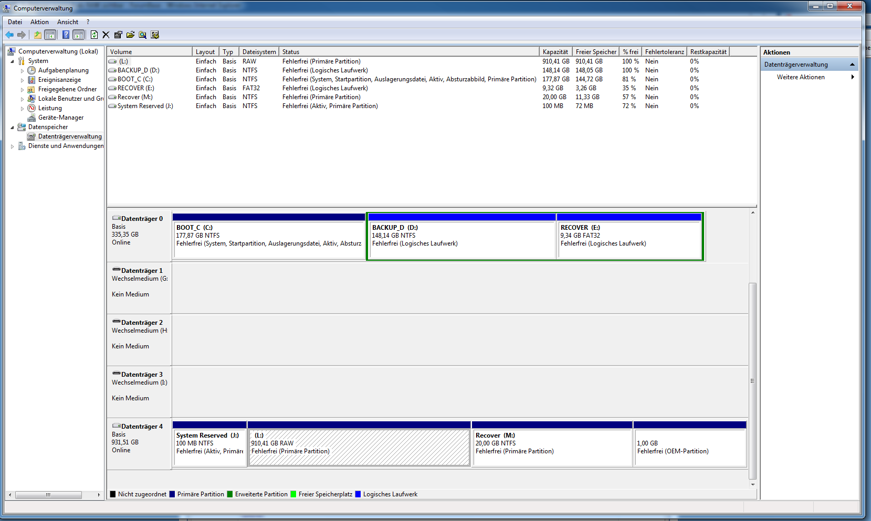Viewport: 871px width, 521px height.
Task: Click the Up one level folder icon
Action: (38, 35)
